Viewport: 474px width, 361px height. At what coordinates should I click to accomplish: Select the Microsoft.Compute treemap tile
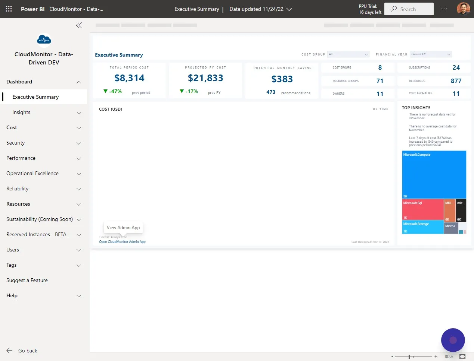click(434, 174)
